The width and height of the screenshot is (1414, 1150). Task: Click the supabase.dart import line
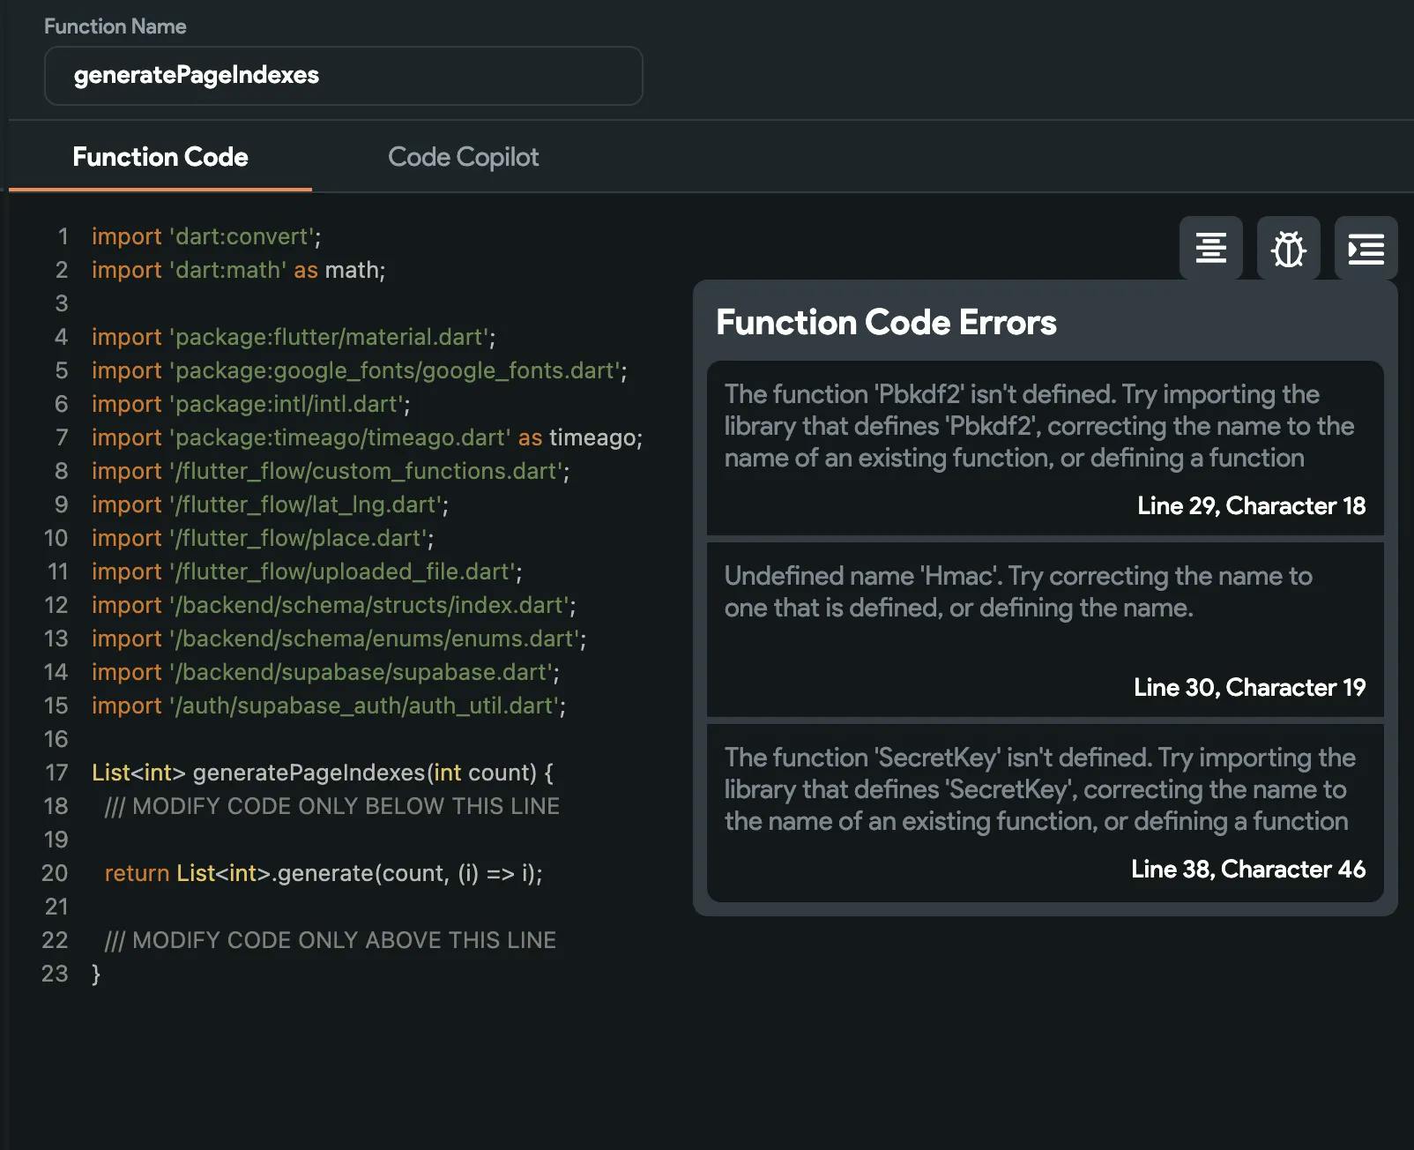pos(325,672)
